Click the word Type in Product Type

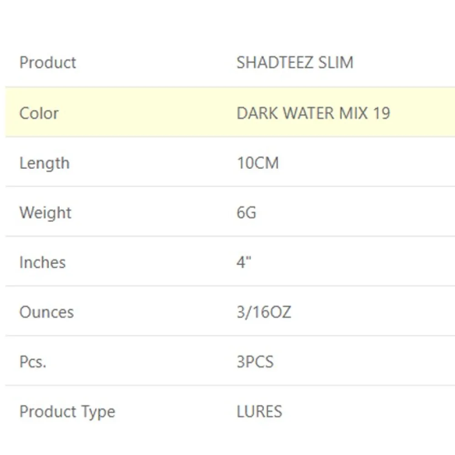[x=99, y=412]
